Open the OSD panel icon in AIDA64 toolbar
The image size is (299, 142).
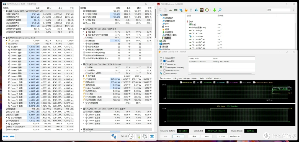[x=202, y=10]
